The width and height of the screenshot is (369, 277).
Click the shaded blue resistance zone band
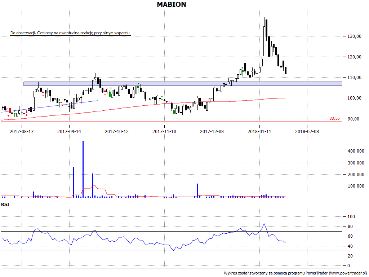click(183, 84)
